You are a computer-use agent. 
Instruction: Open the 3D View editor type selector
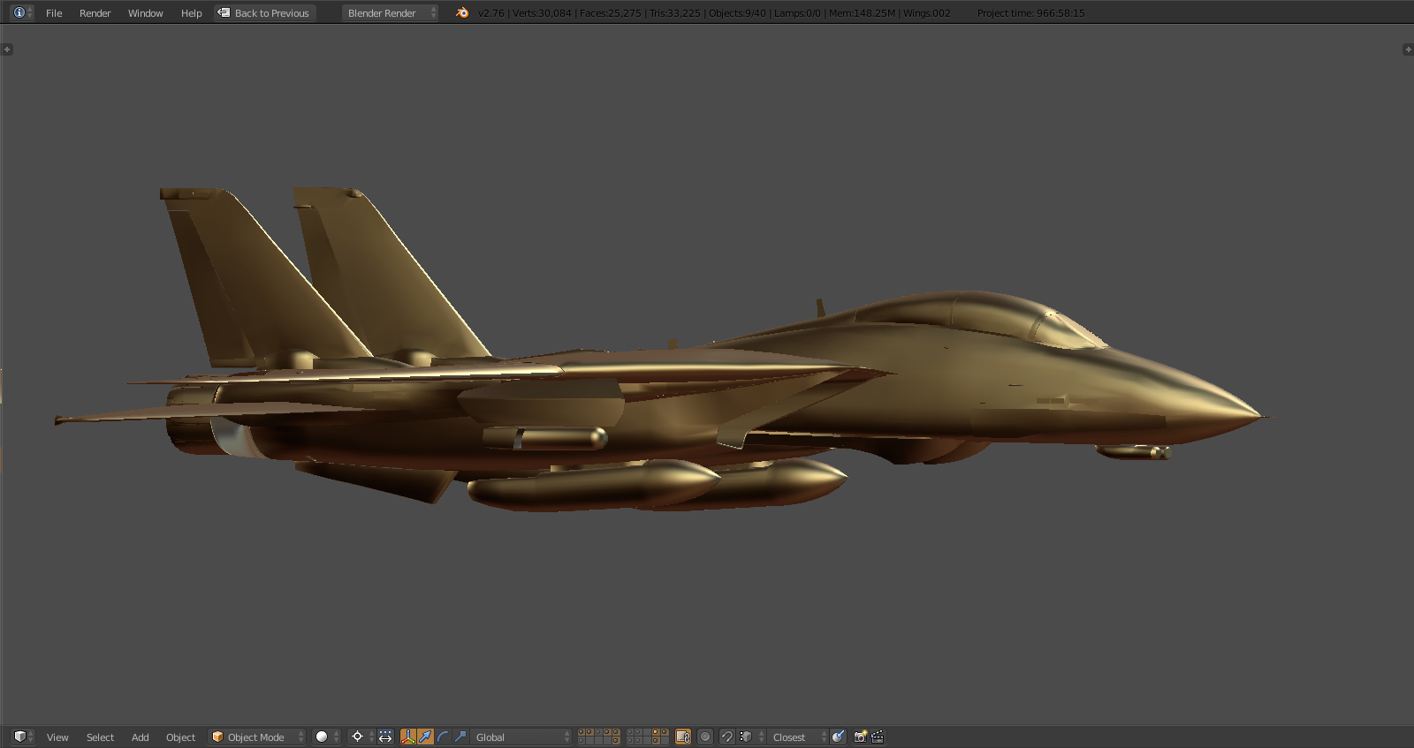pos(23,737)
